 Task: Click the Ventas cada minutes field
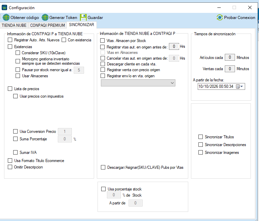(x=230, y=69)
